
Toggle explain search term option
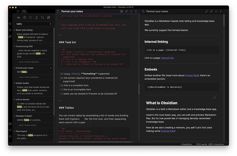(24, 18)
